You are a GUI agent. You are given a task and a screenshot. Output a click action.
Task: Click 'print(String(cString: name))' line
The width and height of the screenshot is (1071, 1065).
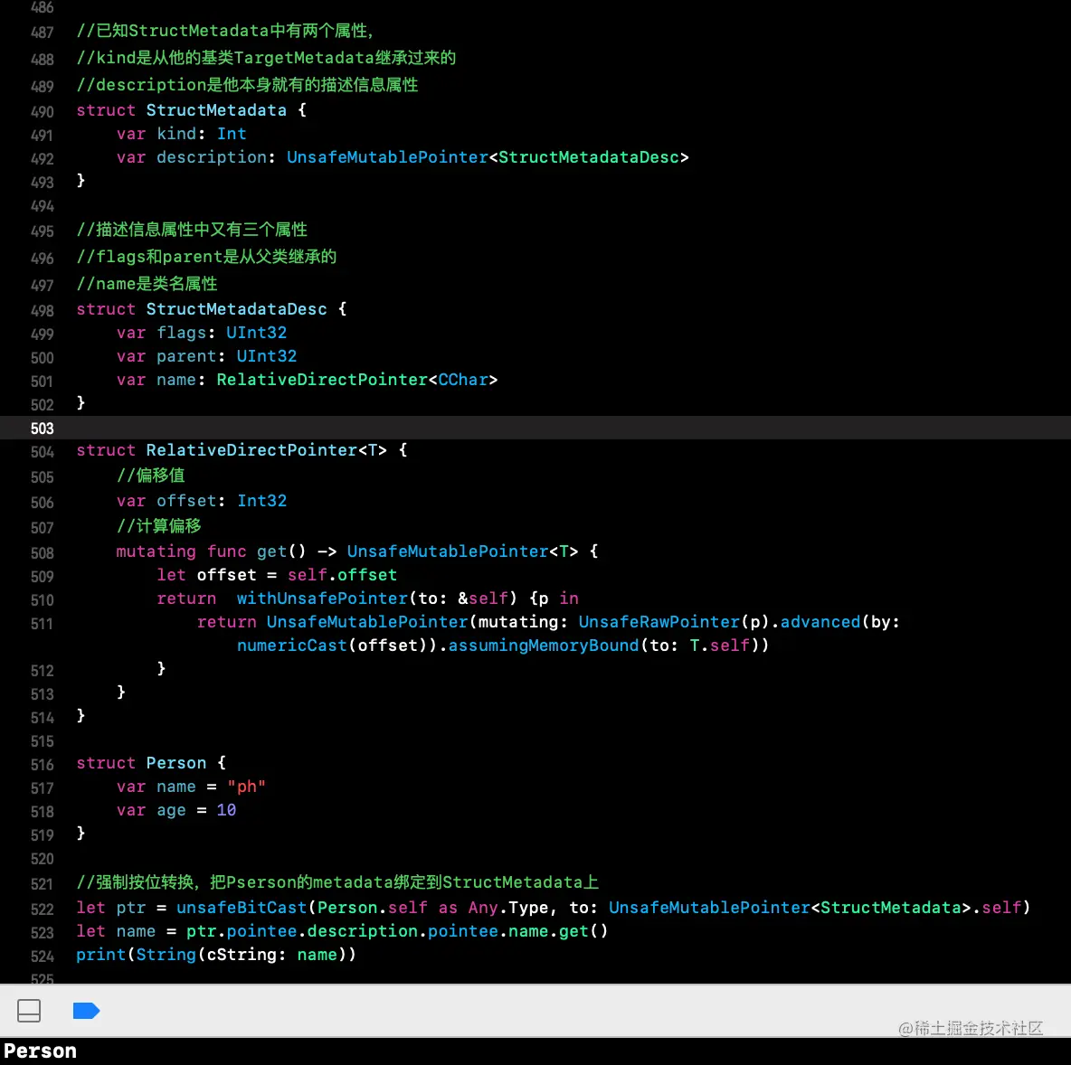216,955
